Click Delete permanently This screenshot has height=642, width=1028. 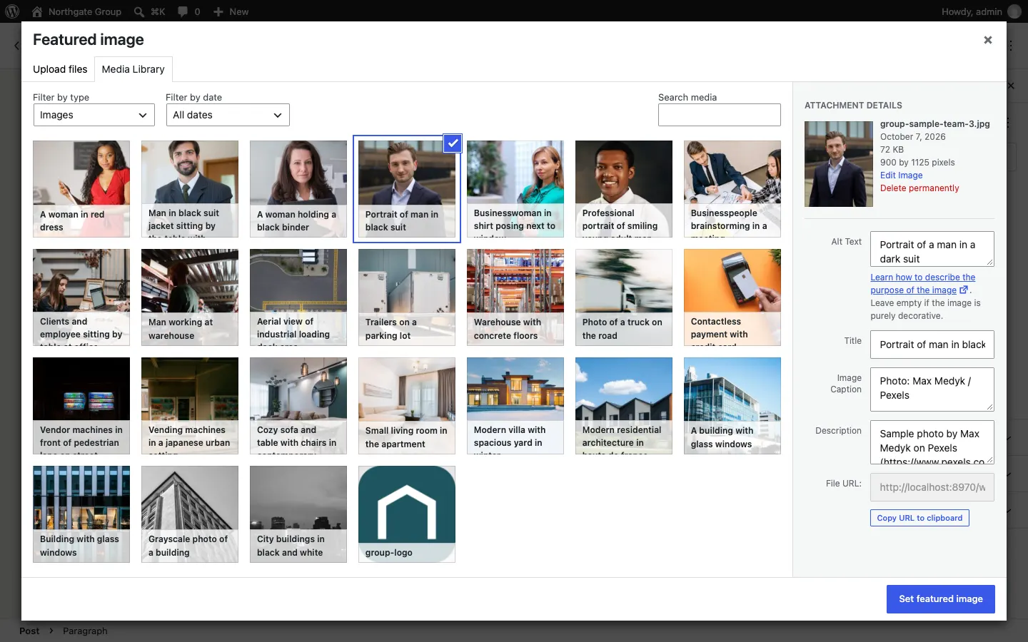coord(919,188)
